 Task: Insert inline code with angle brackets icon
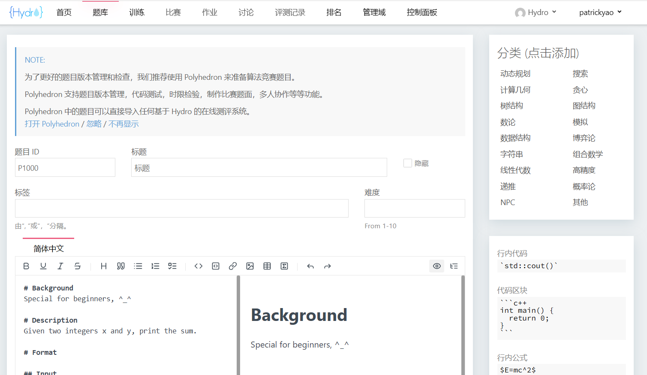199,266
